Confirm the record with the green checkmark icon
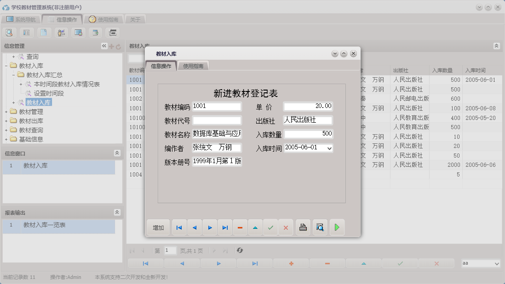The width and height of the screenshot is (505, 284). pyautogui.click(x=270, y=227)
